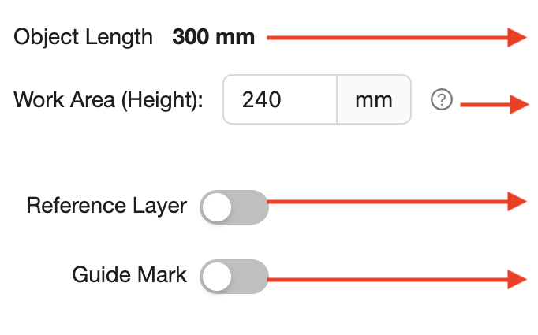Click the short red arrow after the question mark
This screenshot has height=335, width=538.
click(495, 104)
